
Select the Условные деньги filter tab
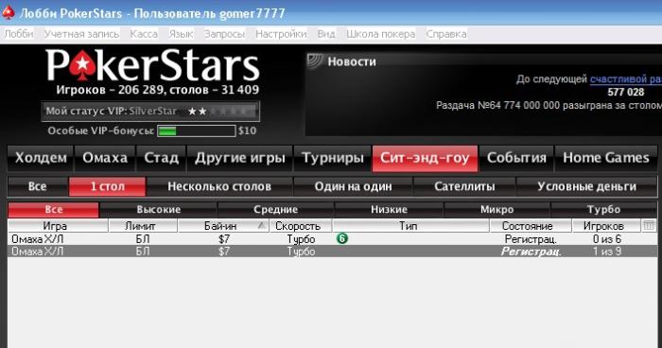pos(587,186)
